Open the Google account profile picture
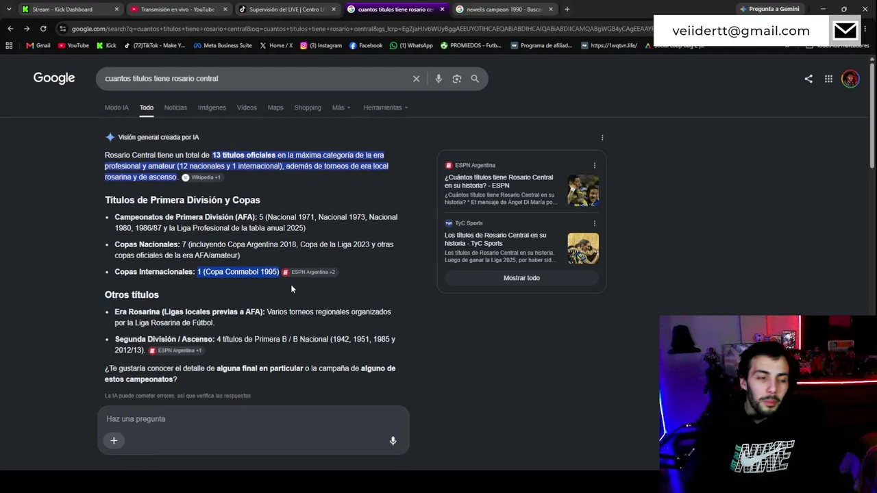 pos(850,79)
